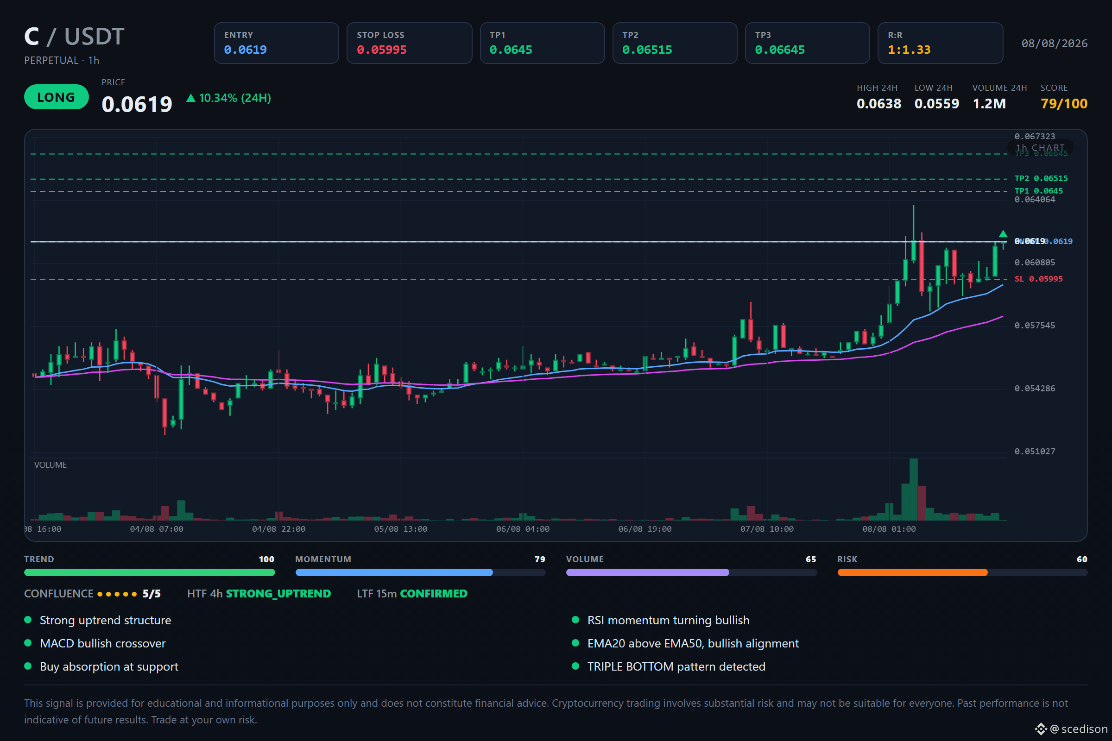Click the HIGH 24H value 0.0638

tap(879, 103)
